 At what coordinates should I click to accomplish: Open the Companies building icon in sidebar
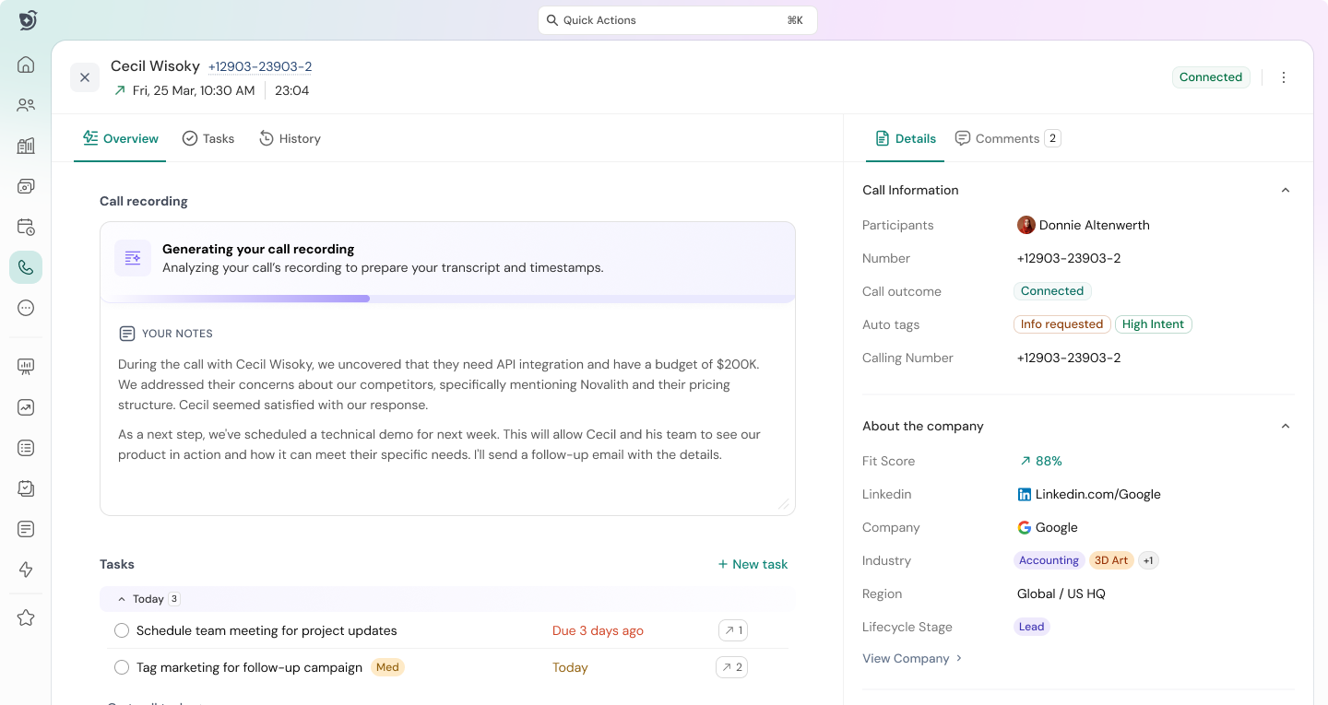tap(26, 146)
